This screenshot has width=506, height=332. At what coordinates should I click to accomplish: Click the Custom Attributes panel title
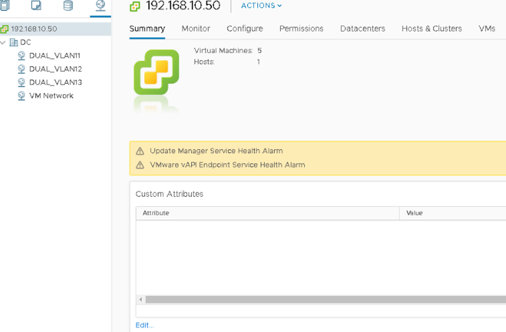click(x=169, y=194)
